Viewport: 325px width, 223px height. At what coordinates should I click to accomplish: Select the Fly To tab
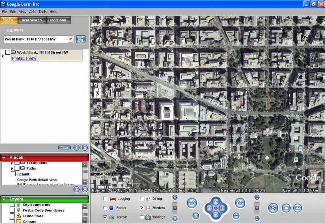(x=8, y=20)
